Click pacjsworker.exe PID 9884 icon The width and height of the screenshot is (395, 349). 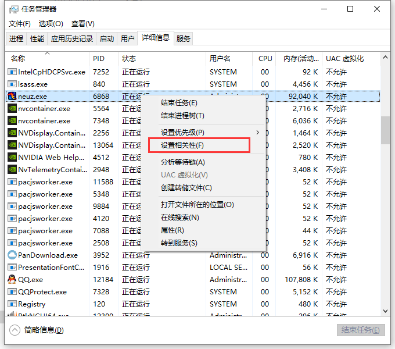tap(12, 206)
